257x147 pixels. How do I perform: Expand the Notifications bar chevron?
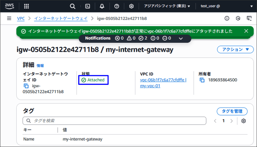click(x=181, y=39)
